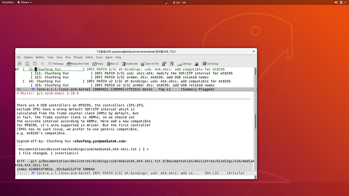Open the Activities overview
349x196 pixels.
8,3
